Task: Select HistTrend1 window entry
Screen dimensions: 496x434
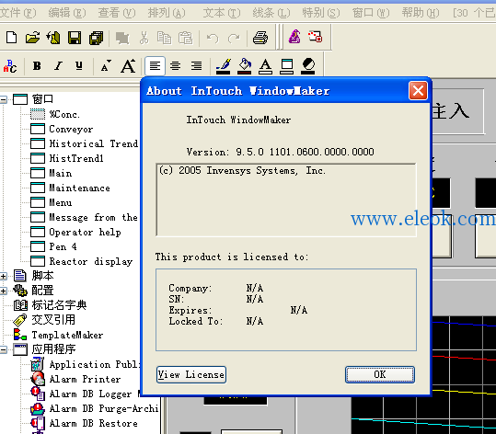Action: click(x=67, y=158)
